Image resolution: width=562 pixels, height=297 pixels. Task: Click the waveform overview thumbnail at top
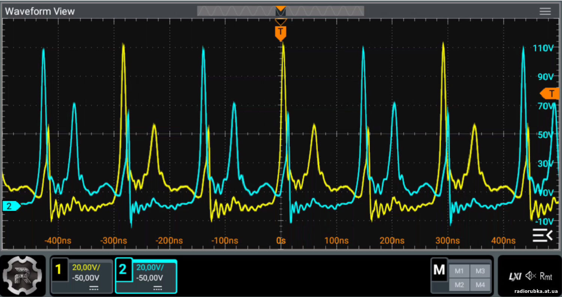pos(280,11)
